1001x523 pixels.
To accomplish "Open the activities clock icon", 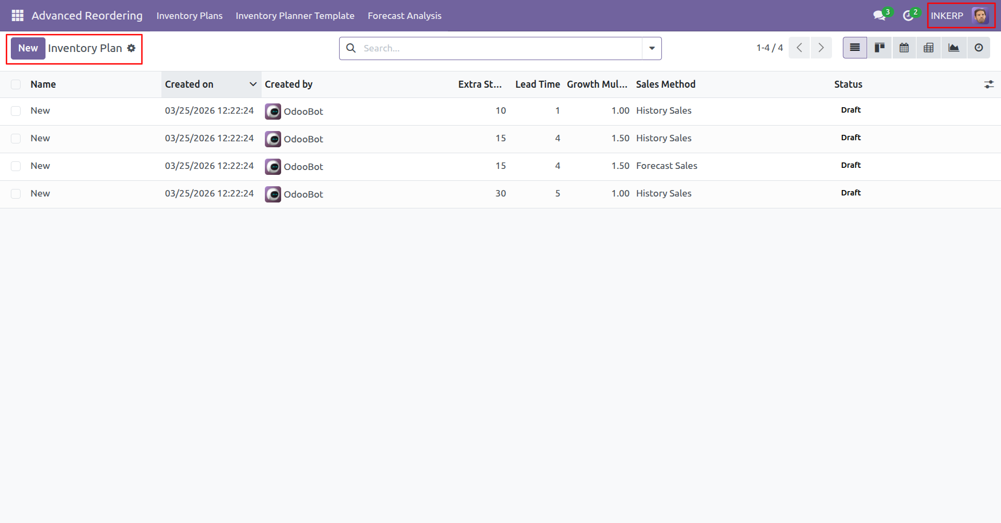I will (908, 16).
